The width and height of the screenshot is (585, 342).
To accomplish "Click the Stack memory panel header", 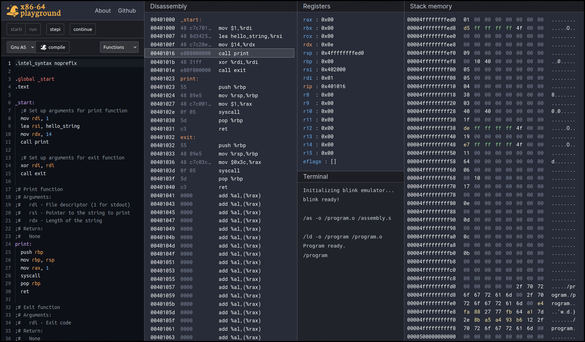I will point(494,6).
